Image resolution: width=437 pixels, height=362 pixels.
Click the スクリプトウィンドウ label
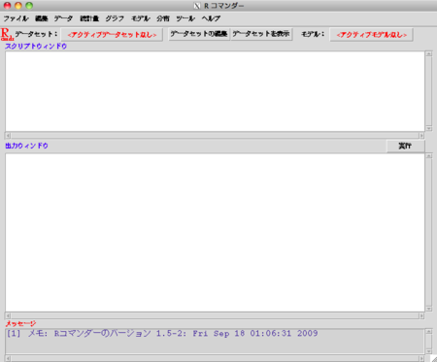coord(36,47)
